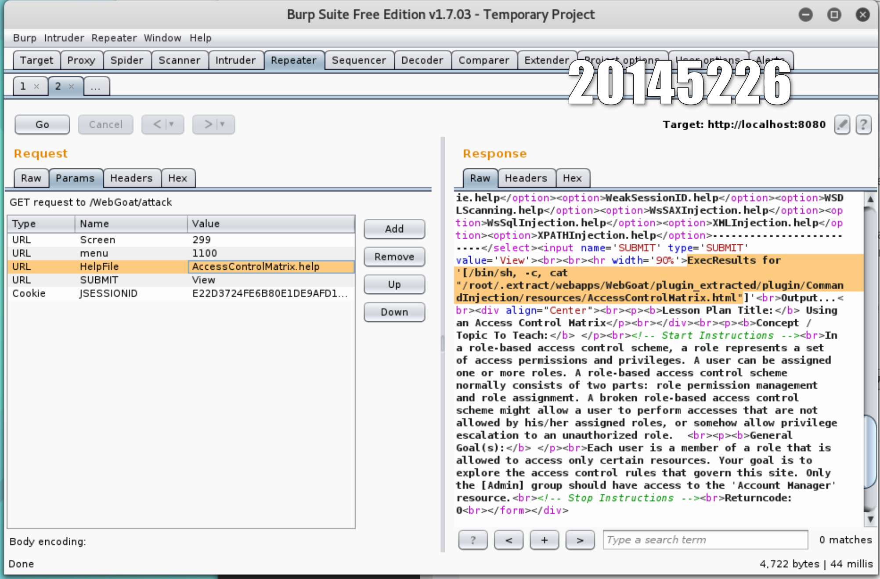This screenshot has height=579, width=880.
Task: Open search options plus button
Action: pyautogui.click(x=545, y=540)
